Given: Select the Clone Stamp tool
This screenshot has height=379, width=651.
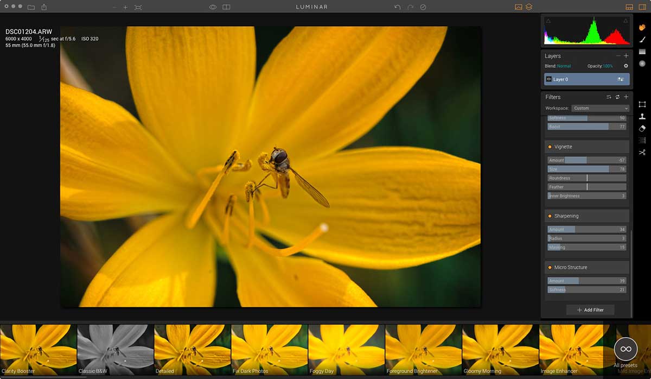Looking at the screenshot, I should [642, 116].
